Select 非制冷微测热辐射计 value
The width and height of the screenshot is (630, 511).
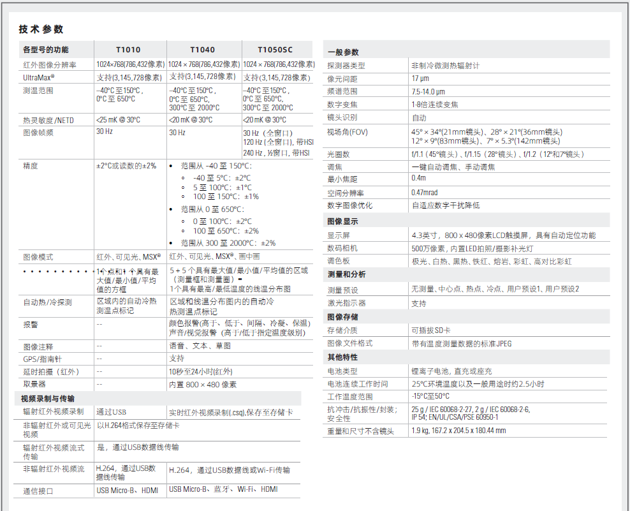(x=445, y=66)
